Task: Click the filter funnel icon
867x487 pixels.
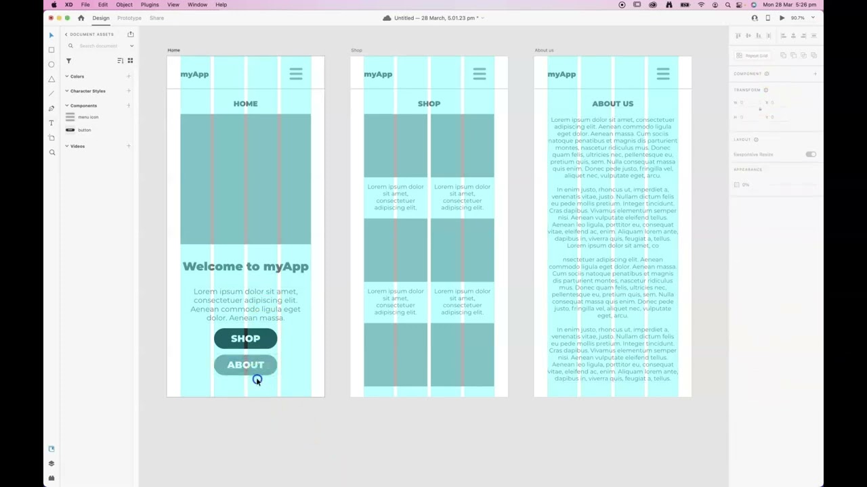Action: pos(68,61)
